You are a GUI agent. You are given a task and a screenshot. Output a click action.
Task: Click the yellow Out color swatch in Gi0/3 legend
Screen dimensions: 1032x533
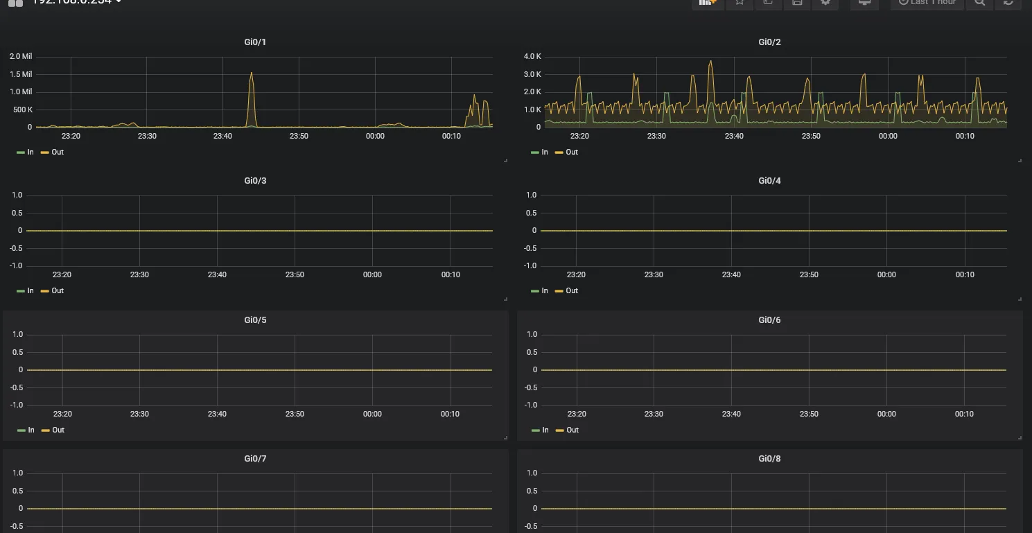coord(45,291)
